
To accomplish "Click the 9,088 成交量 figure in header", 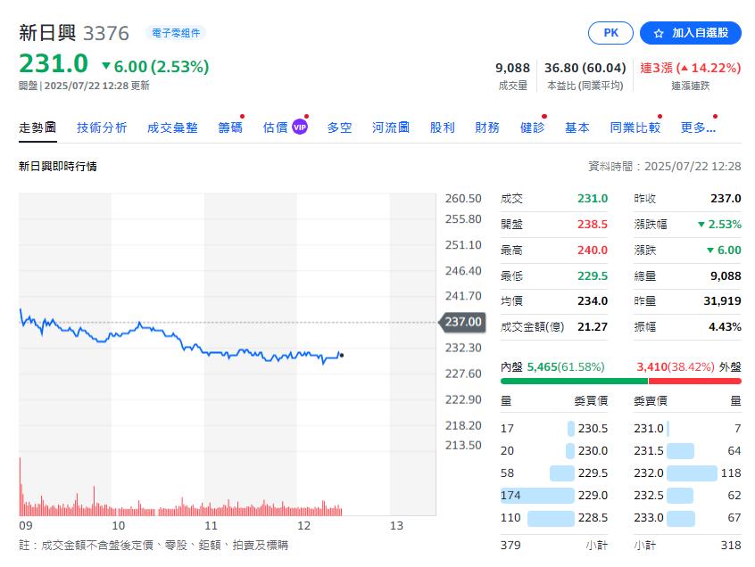I will click(x=512, y=68).
